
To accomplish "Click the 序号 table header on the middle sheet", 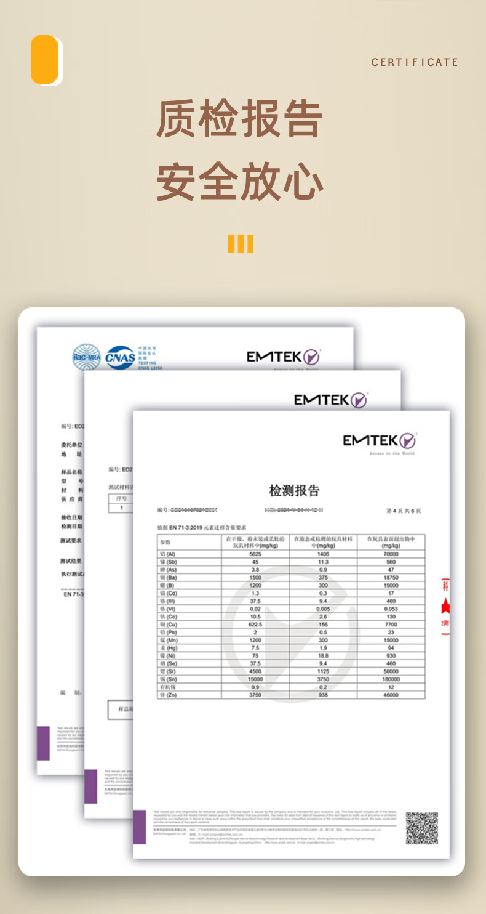I will (x=121, y=499).
